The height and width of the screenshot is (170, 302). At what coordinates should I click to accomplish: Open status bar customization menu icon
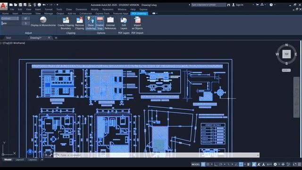[300, 164]
